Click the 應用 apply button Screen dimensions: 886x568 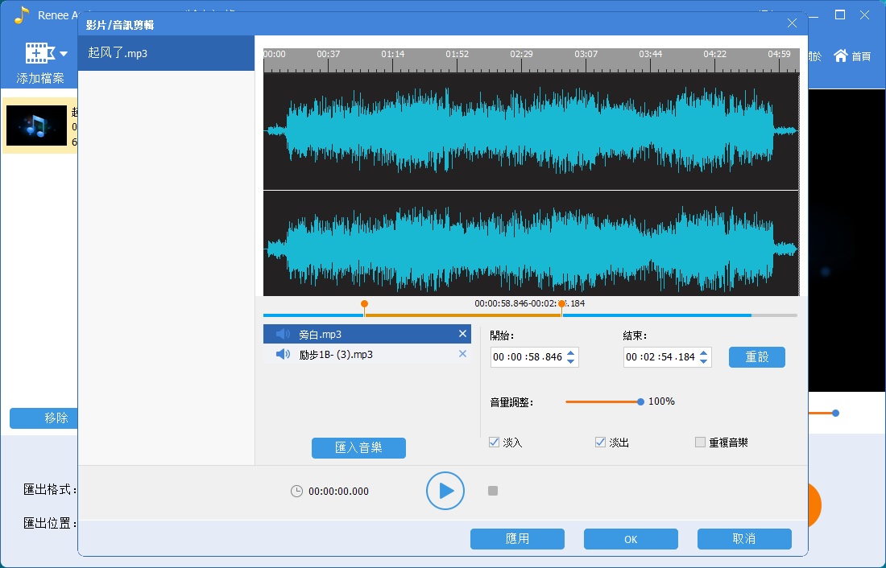(517, 539)
